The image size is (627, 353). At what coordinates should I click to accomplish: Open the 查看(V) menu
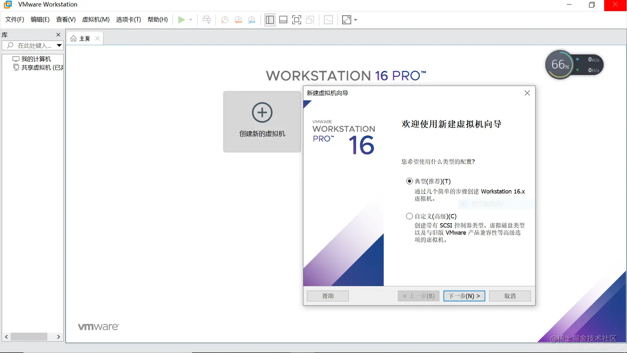(x=66, y=19)
